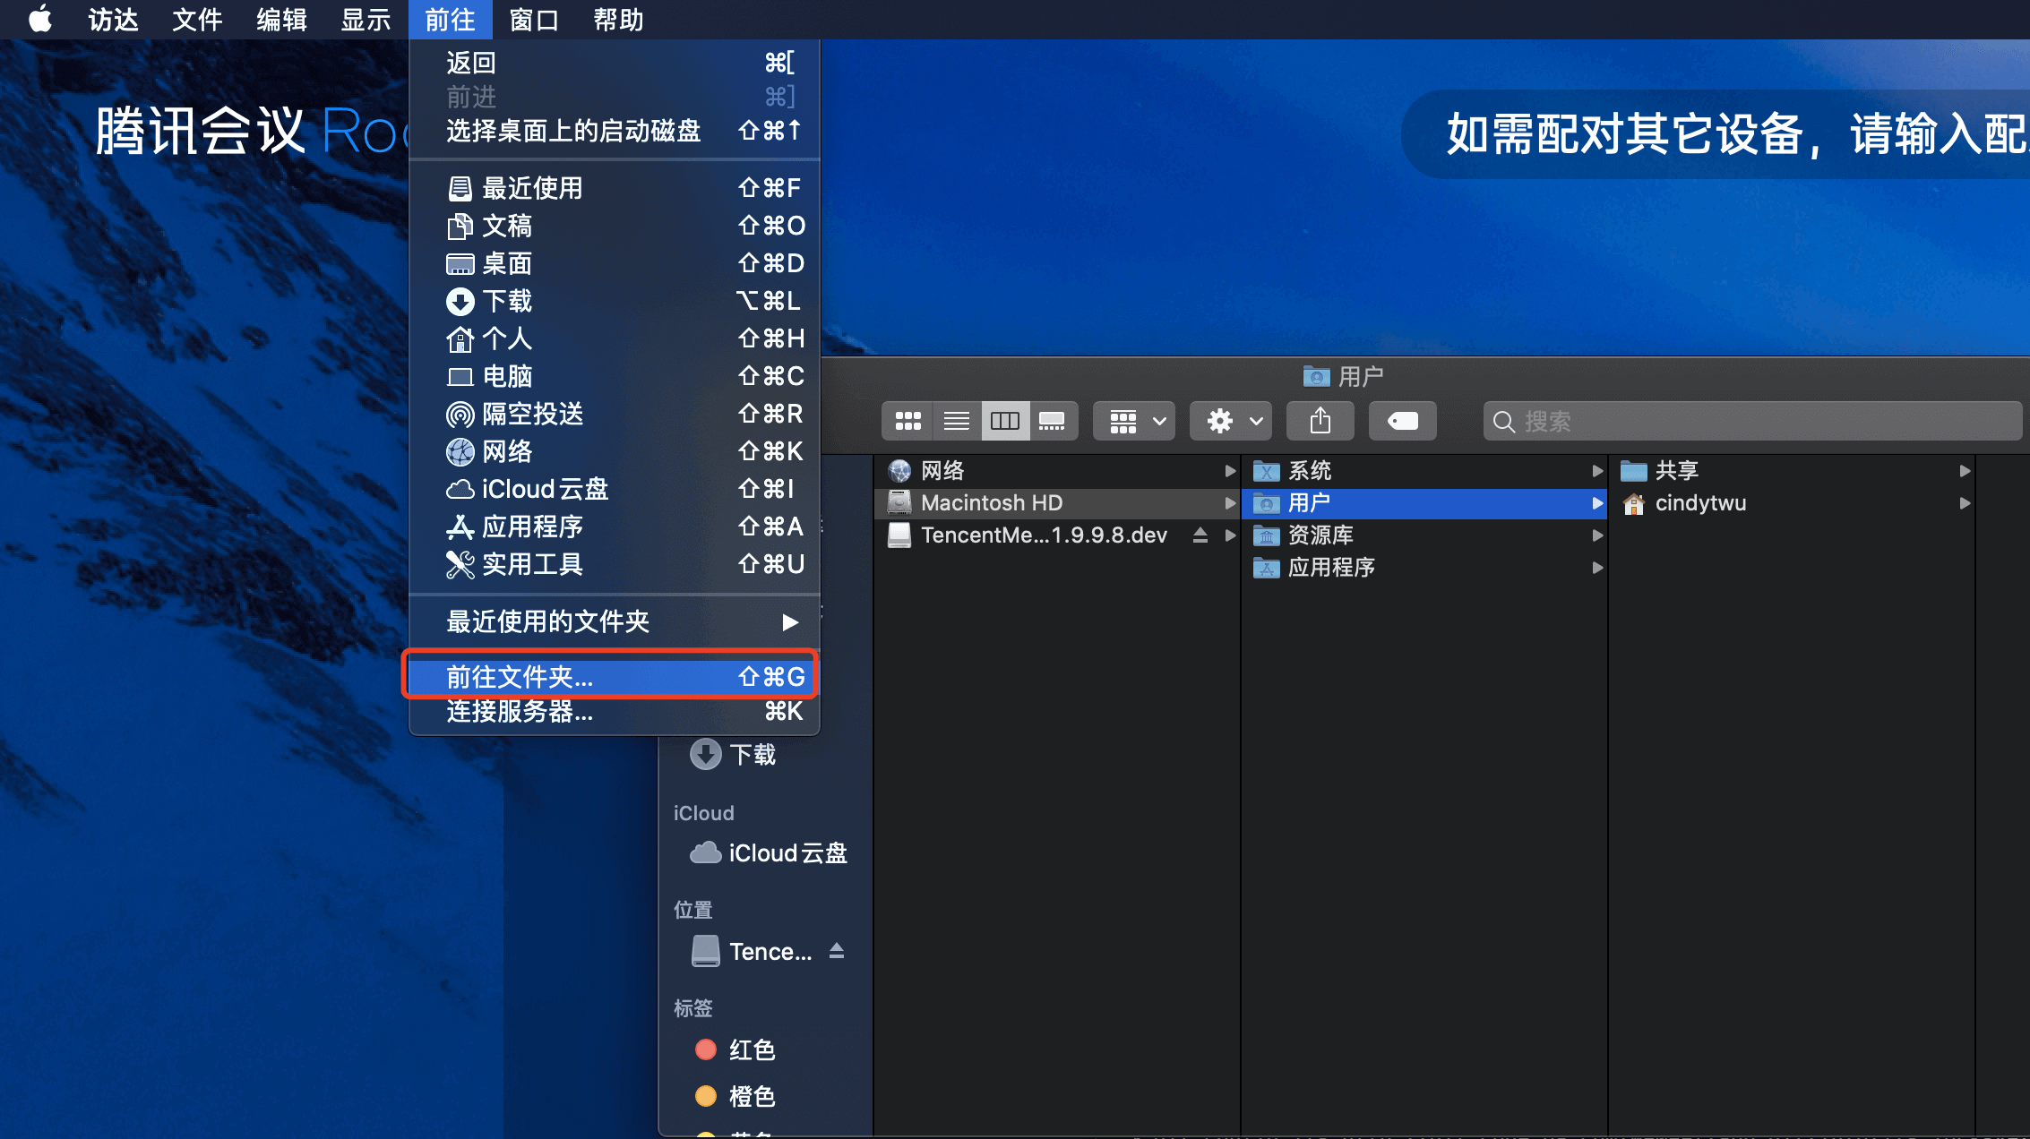Open the Apple menu

click(x=40, y=19)
